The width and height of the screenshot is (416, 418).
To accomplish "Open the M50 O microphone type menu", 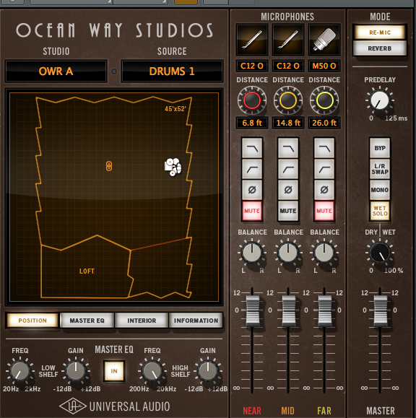I will coord(324,66).
